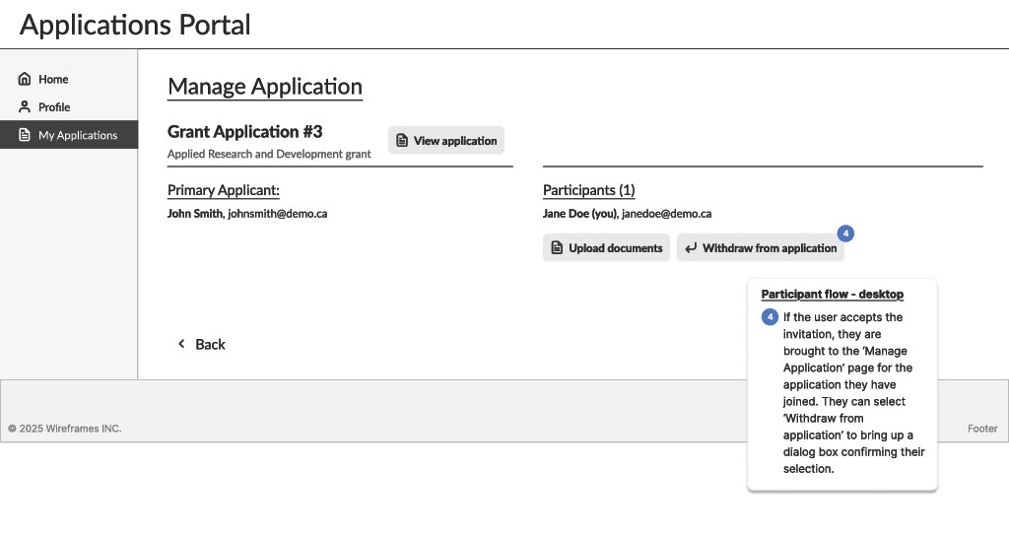This screenshot has height=535, width=1009.
Task: Click the Profile person icon in sidebar
Action: [x=25, y=106]
